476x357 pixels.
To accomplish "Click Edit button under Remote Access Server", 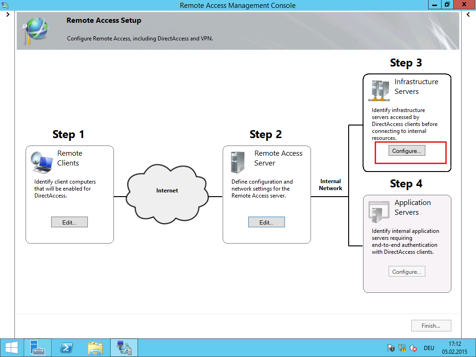I will [266, 222].
